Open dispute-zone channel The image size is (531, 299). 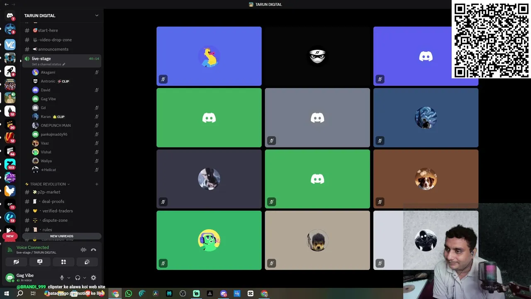coord(61,221)
